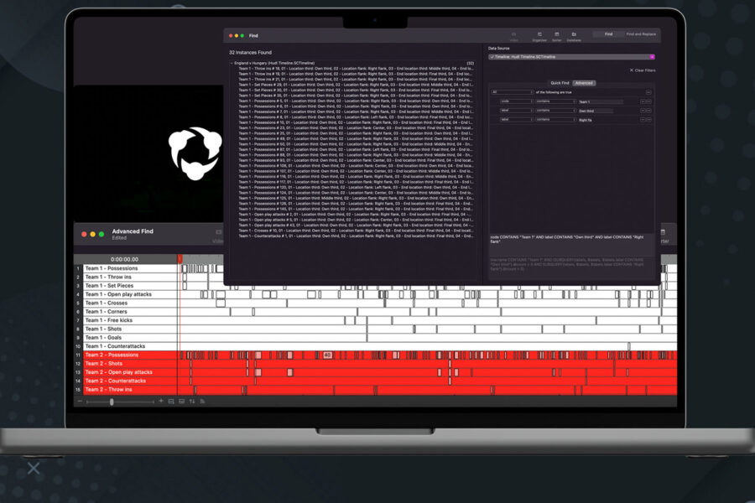755x503 pixels.
Task: Click the Clear Filters button
Action: coord(643,70)
